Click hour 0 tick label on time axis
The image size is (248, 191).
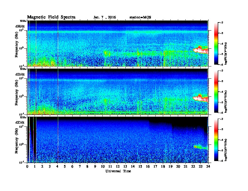coord(27,166)
